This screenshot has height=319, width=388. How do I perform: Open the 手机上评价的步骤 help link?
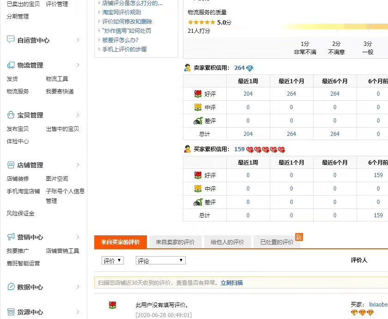(x=124, y=49)
